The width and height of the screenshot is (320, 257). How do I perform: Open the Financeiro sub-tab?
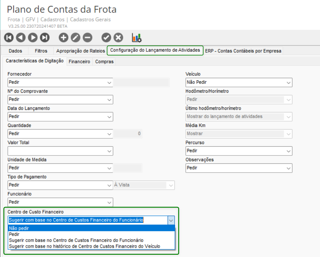[79, 62]
